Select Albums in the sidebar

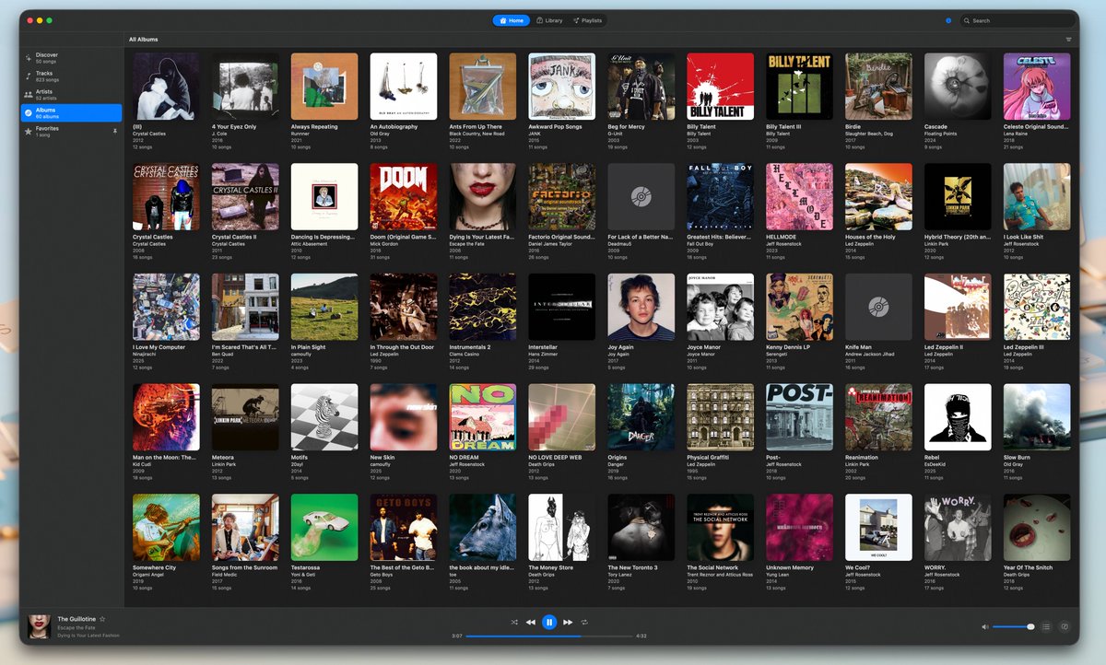[72, 112]
